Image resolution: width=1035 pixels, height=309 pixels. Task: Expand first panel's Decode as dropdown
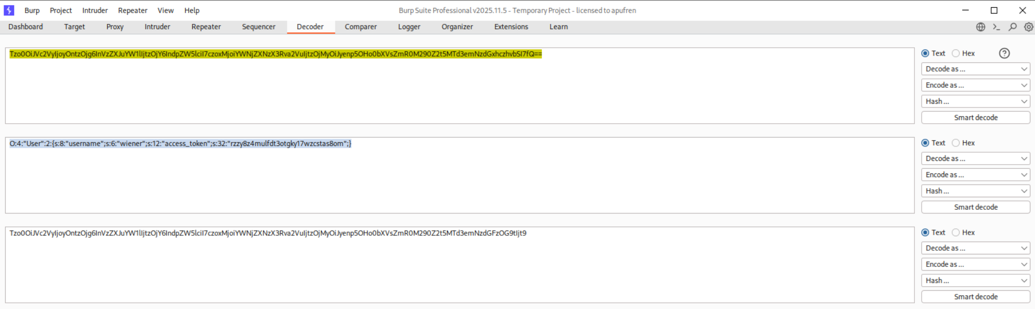(x=975, y=69)
